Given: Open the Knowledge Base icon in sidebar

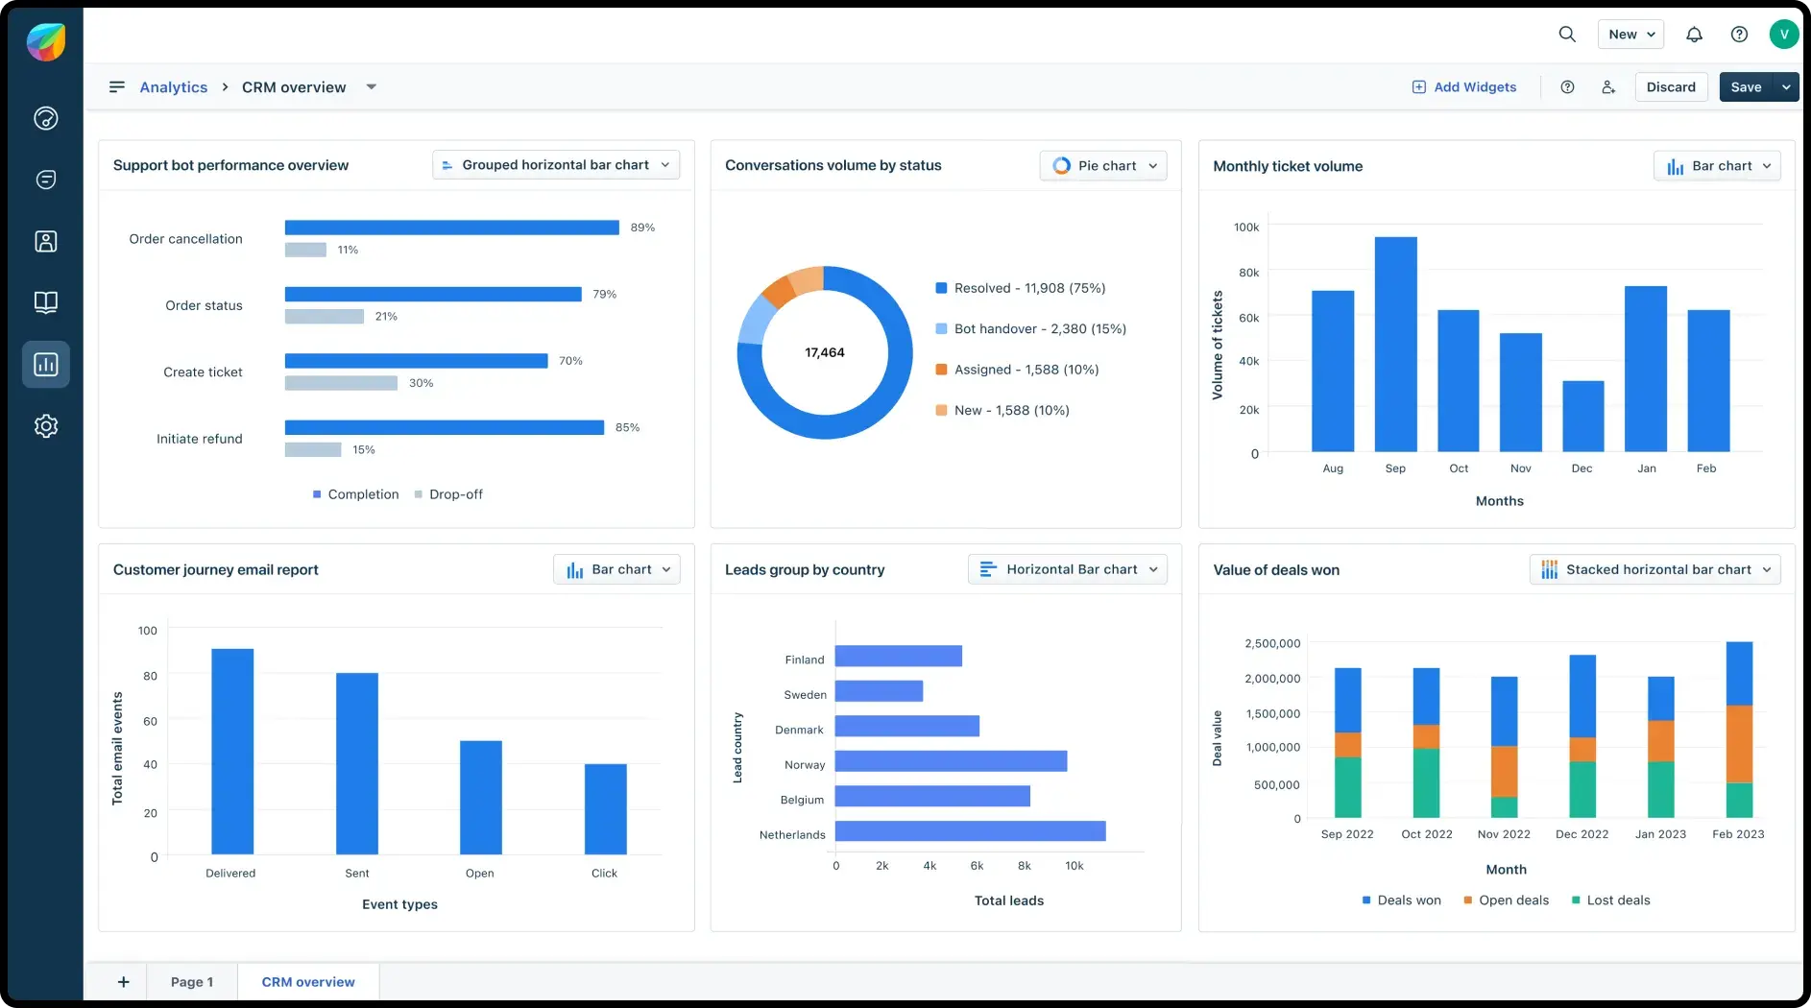Looking at the screenshot, I should click(x=45, y=302).
